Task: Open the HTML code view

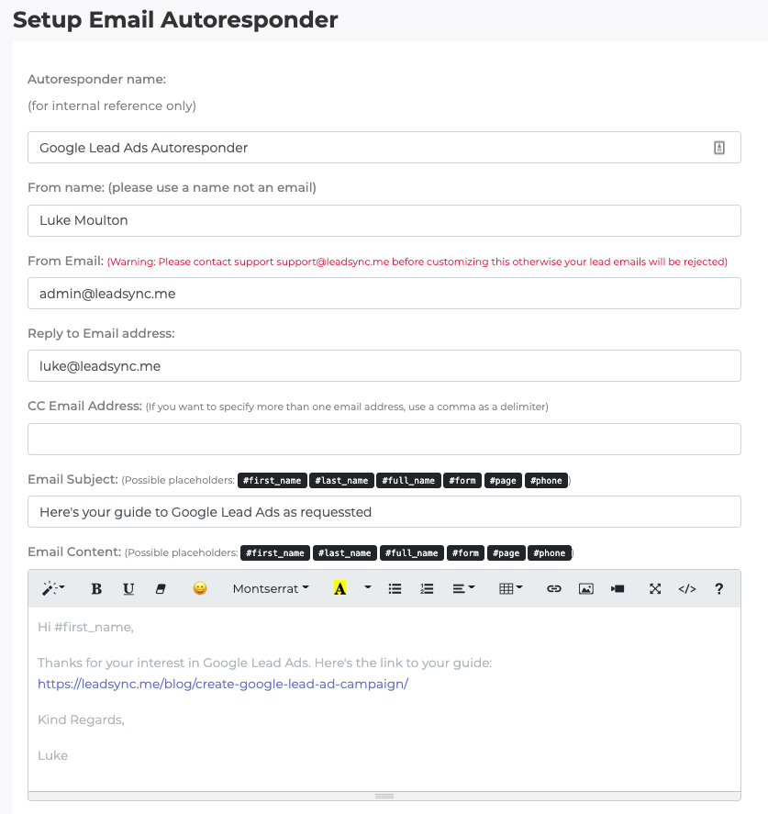Action: coord(686,588)
